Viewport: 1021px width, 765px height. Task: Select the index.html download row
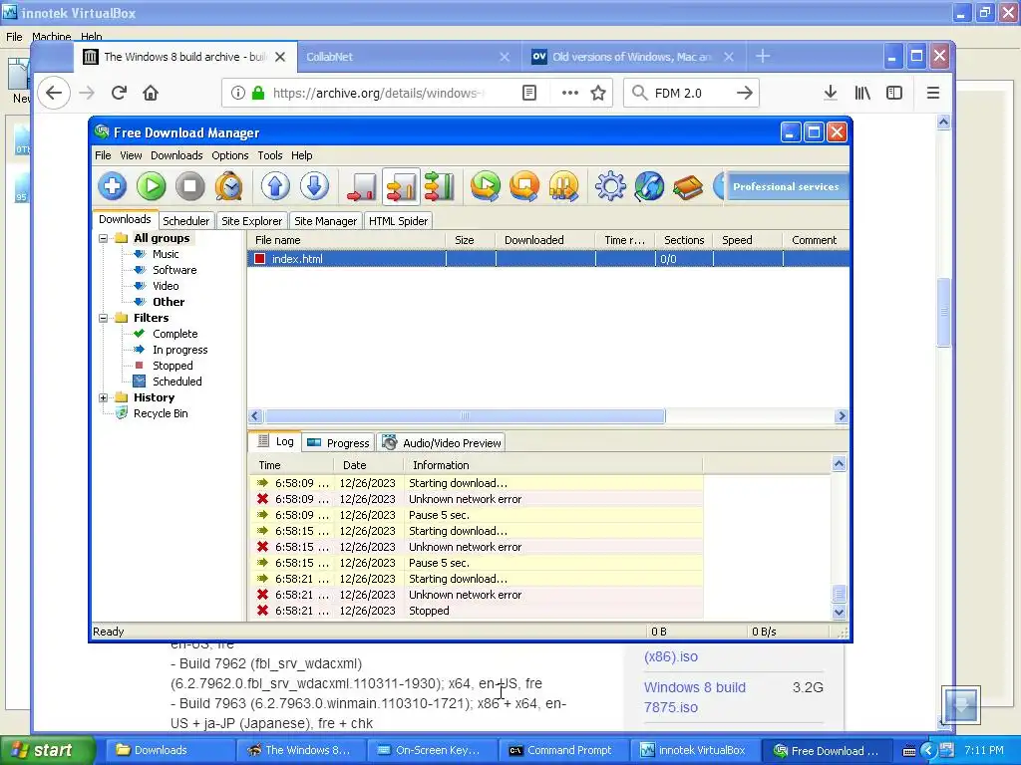point(548,259)
